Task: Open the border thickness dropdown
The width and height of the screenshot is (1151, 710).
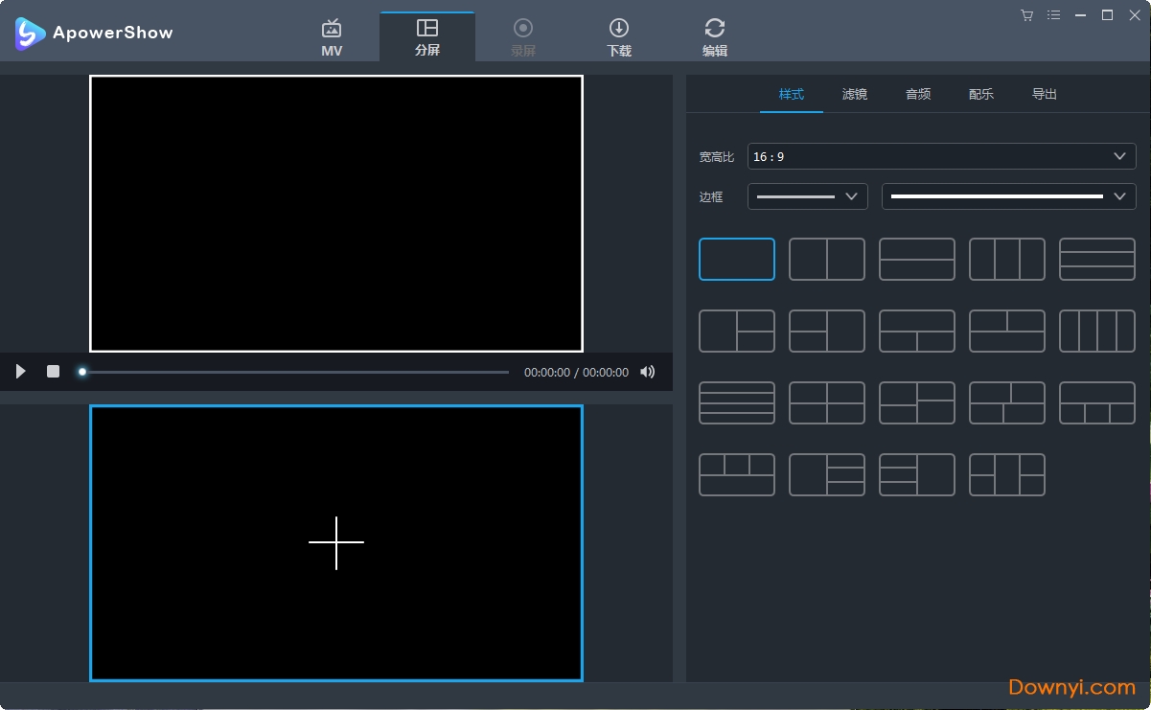Action: pos(807,196)
